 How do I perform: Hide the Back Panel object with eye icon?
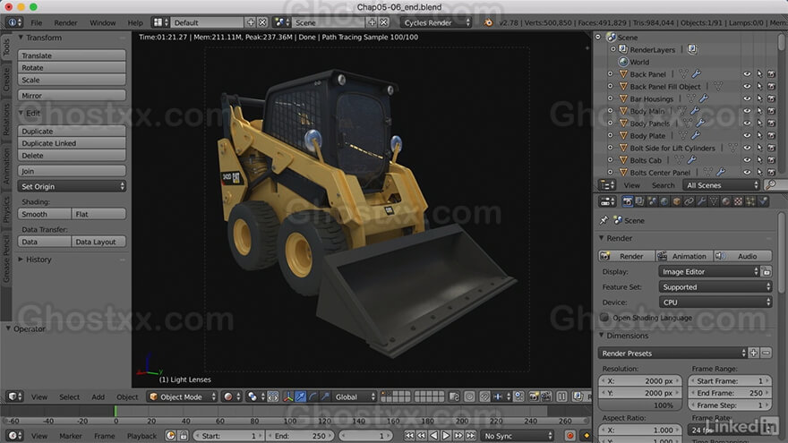coord(747,74)
